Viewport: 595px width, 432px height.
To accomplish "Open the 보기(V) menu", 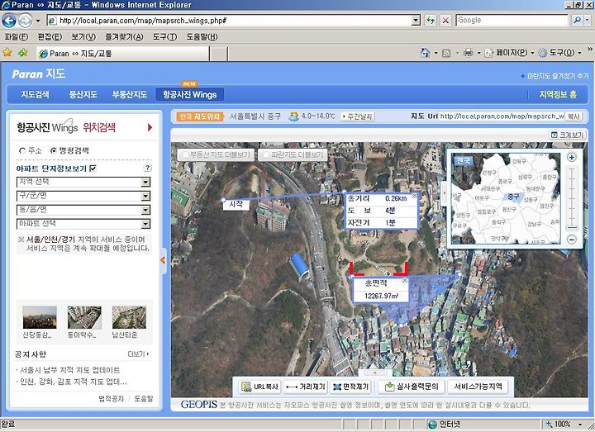I will [83, 37].
